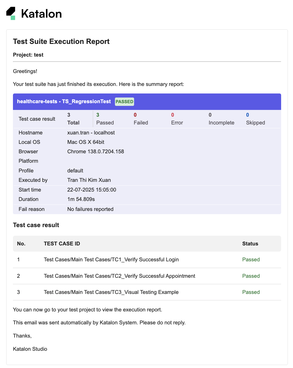The image size is (293, 368).
Task: Click the automatic email do-not-reply notice
Action: pos(99,323)
